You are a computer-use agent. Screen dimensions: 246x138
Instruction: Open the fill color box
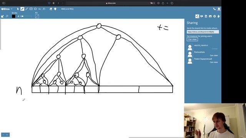tap(37, 16)
